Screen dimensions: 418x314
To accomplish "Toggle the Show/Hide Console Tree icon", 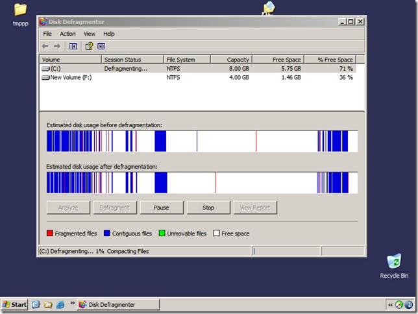I will point(73,46).
